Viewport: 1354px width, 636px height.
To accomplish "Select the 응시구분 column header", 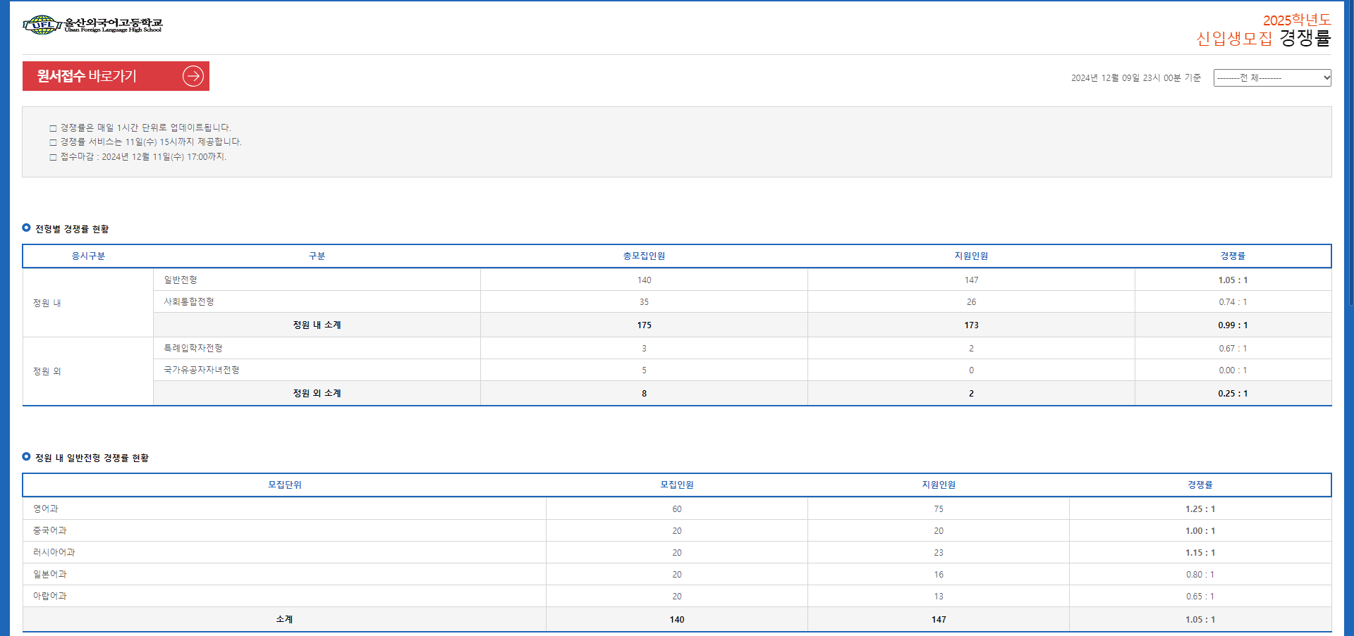I will pyautogui.click(x=88, y=256).
